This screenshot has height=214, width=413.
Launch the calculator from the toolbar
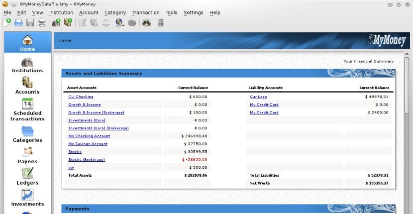(161, 23)
